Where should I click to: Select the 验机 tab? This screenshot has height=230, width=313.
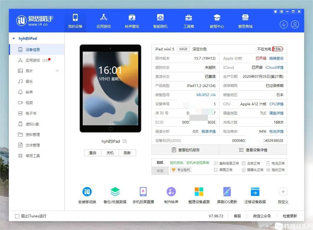click(160, 163)
